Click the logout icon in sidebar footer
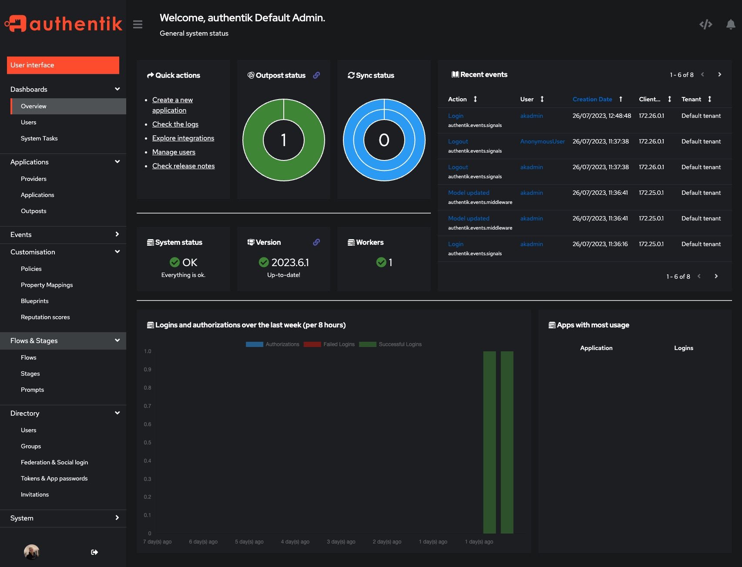 tap(94, 552)
